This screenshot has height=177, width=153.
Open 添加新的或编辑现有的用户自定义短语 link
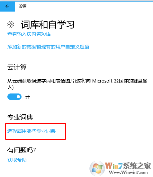pos(48,47)
